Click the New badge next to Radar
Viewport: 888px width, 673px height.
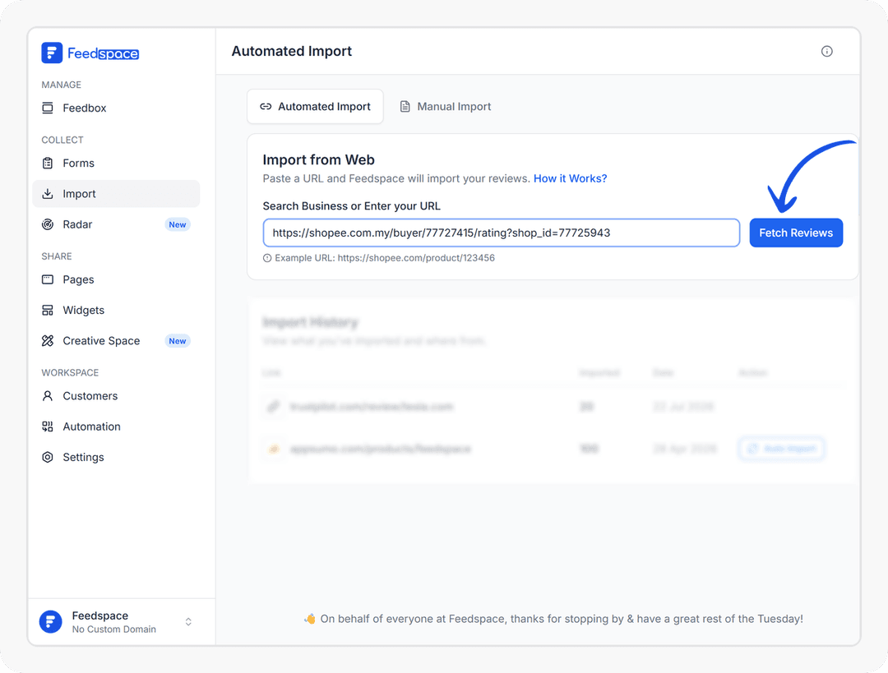coord(178,224)
